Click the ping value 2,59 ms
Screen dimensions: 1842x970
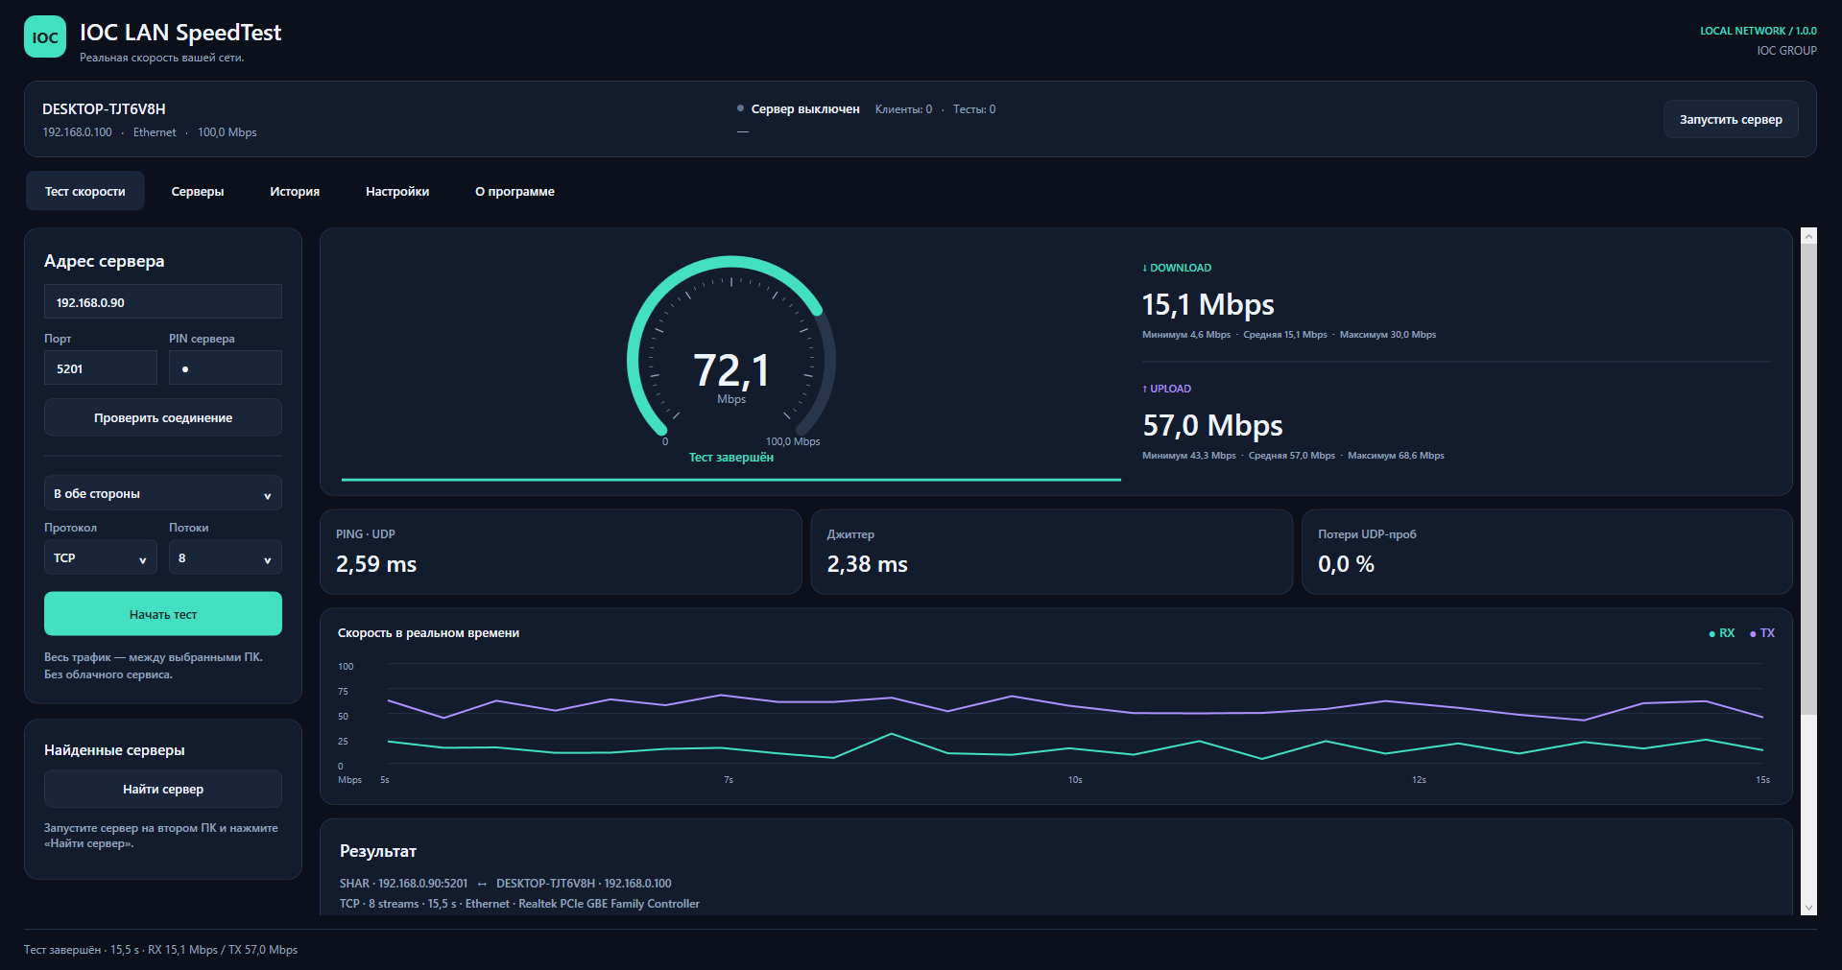(376, 564)
